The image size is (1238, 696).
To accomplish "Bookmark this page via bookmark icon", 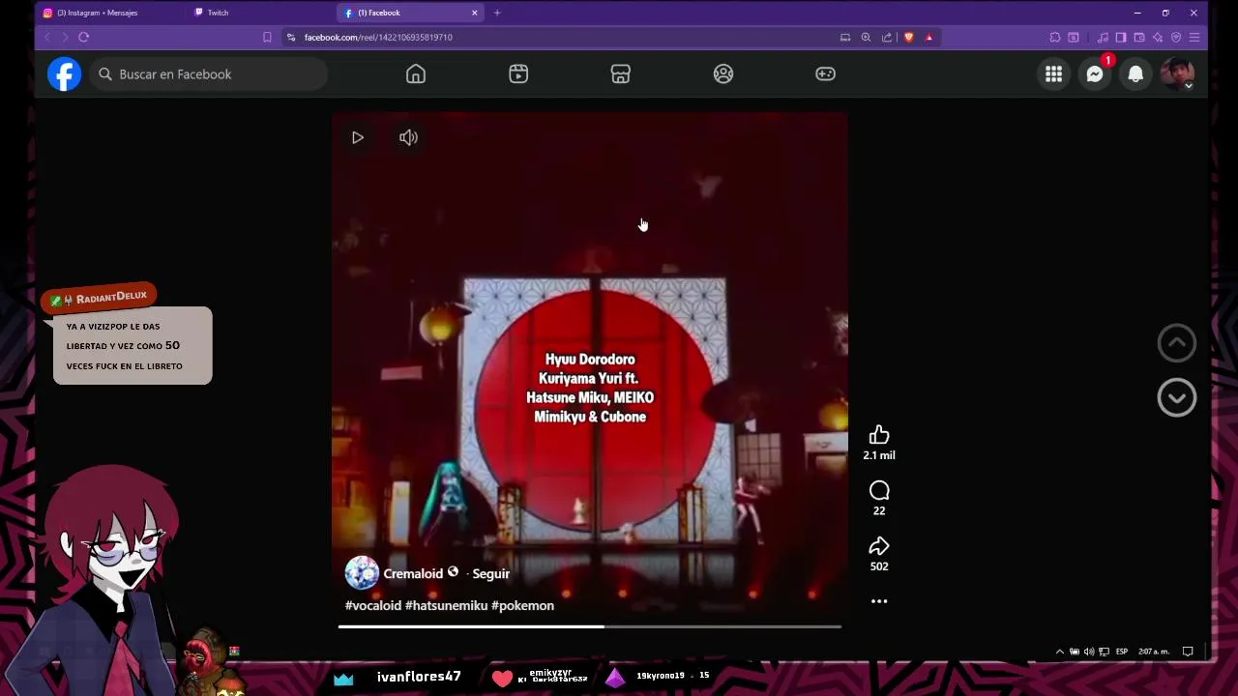I will (267, 38).
